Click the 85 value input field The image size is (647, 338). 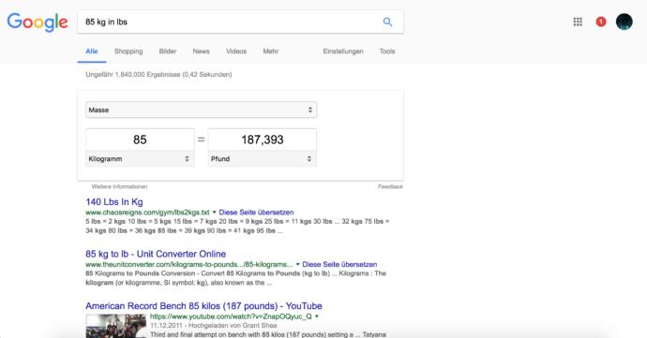click(140, 140)
